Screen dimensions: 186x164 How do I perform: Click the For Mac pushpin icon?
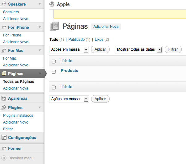(4, 50)
